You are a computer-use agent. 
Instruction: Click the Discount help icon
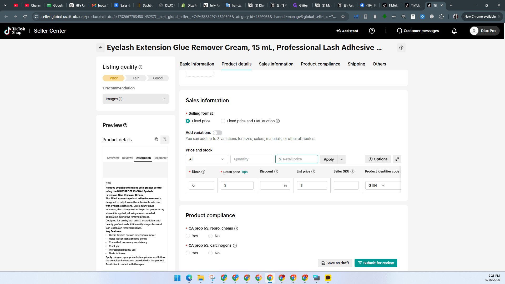coord(276,171)
